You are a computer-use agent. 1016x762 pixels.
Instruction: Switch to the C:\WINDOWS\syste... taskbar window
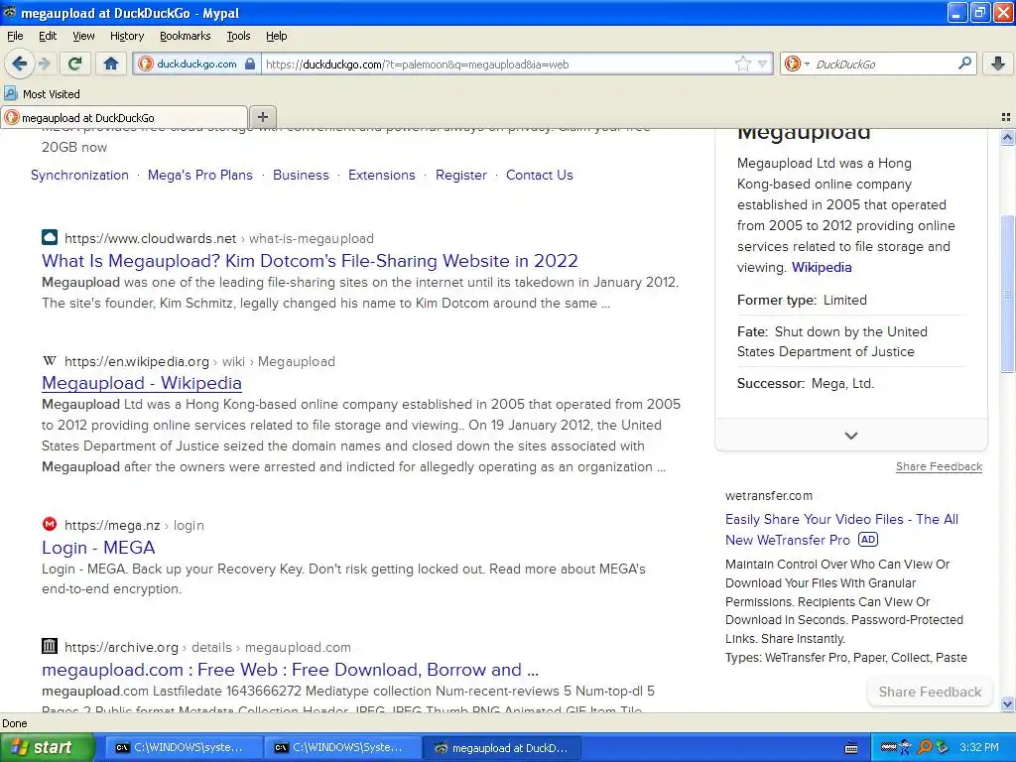coord(182,748)
